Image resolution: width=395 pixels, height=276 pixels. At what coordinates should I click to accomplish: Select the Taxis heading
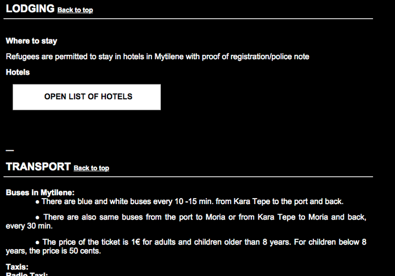17,267
